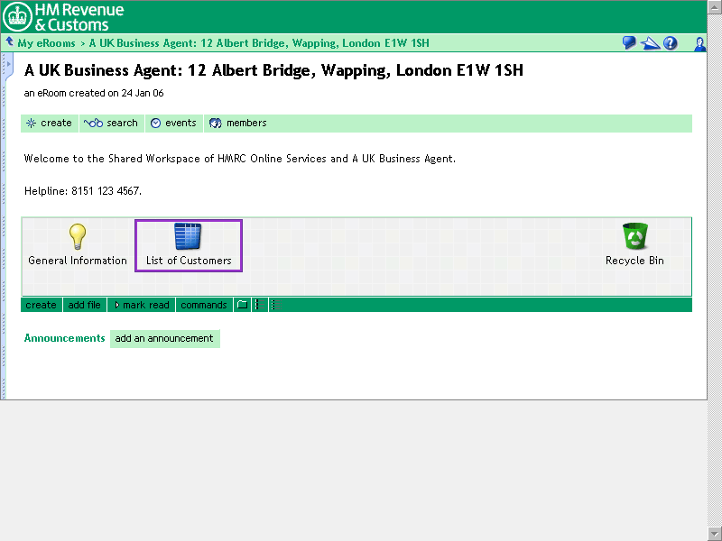The height and width of the screenshot is (541, 722).
Task: Follow the My eRooms breadcrumb link
Action: (46, 43)
